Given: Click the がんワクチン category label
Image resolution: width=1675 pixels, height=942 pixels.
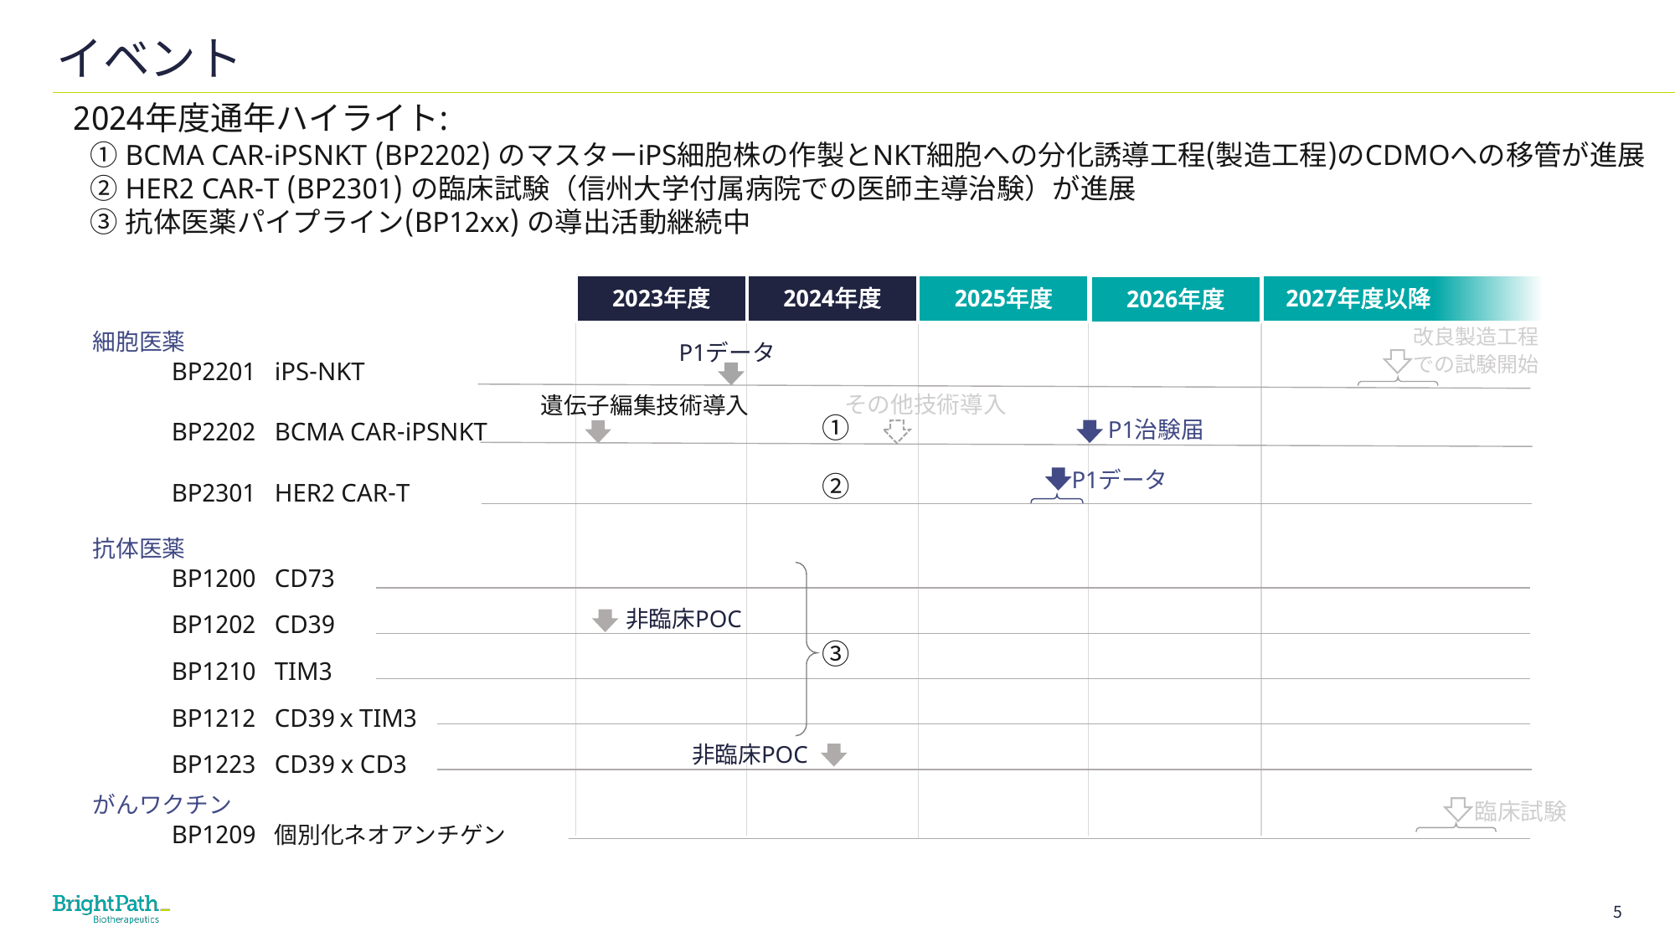Looking at the screenshot, I should [162, 804].
